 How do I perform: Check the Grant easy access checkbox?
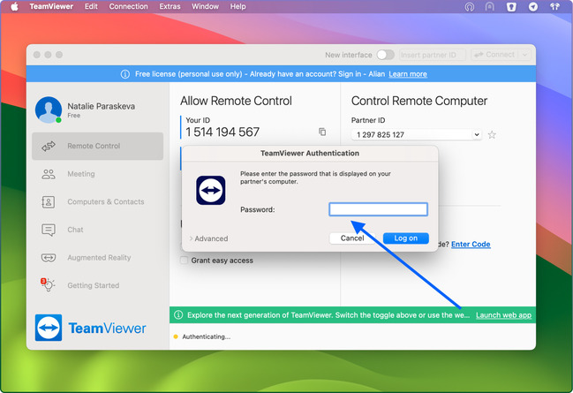tap(185, 261)
